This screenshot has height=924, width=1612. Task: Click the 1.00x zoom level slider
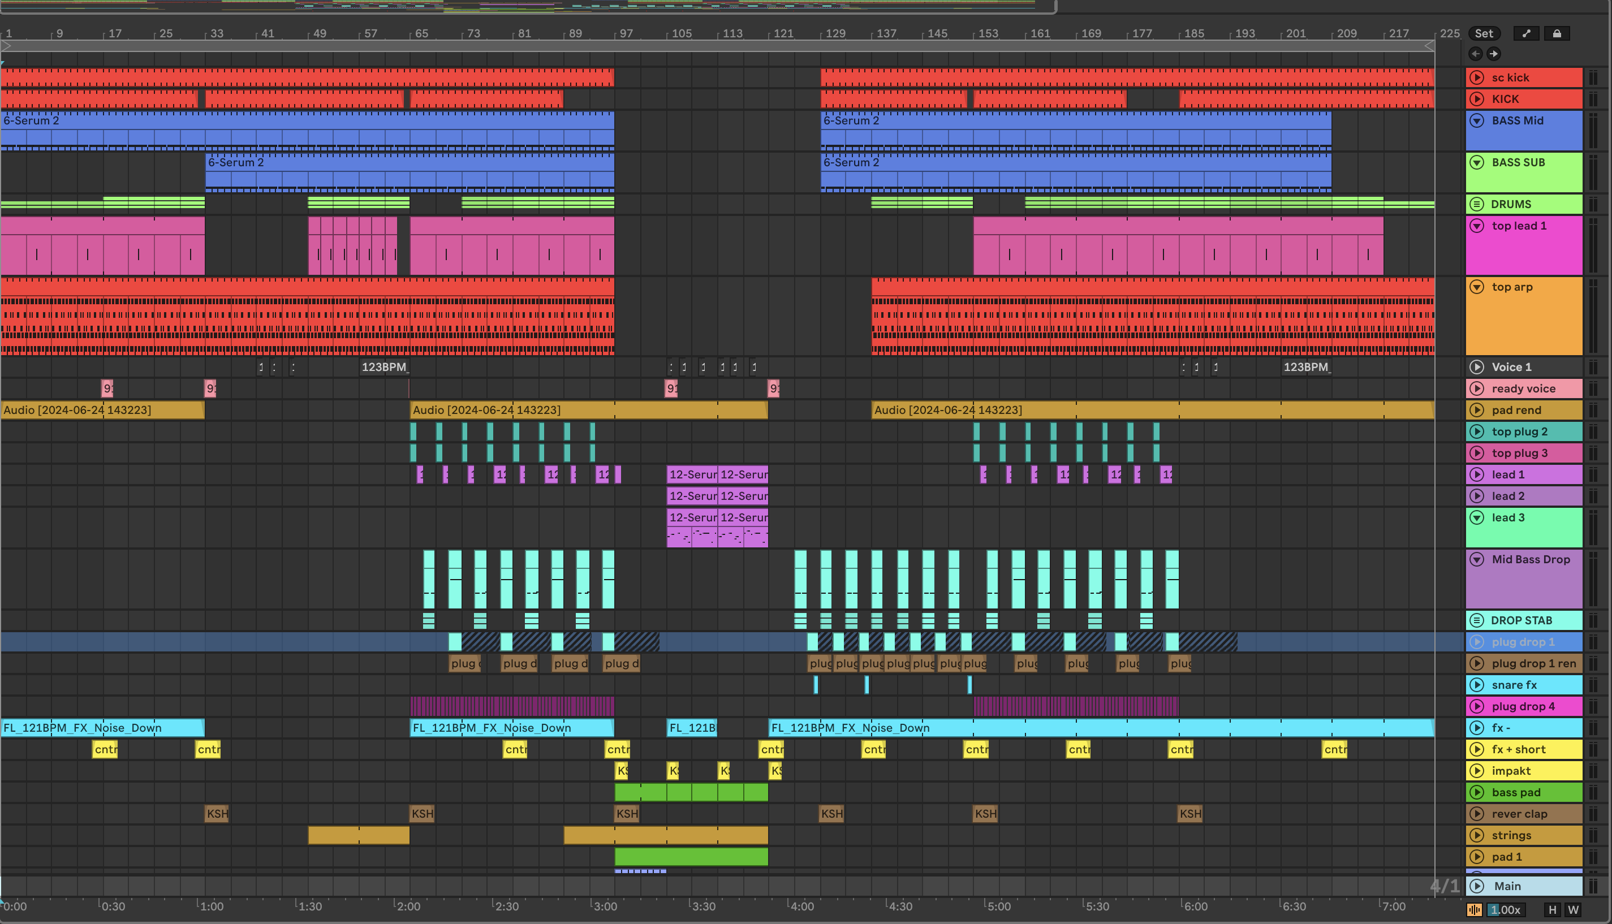[1505, 910]
